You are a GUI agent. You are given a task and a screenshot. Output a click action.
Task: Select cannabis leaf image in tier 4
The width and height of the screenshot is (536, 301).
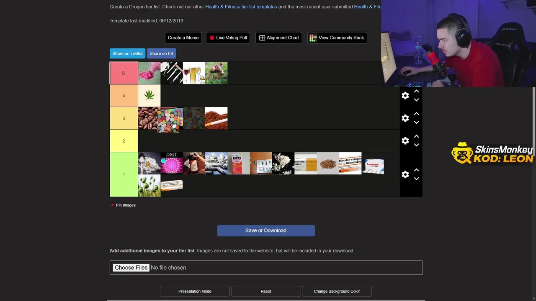pos(149,96)
